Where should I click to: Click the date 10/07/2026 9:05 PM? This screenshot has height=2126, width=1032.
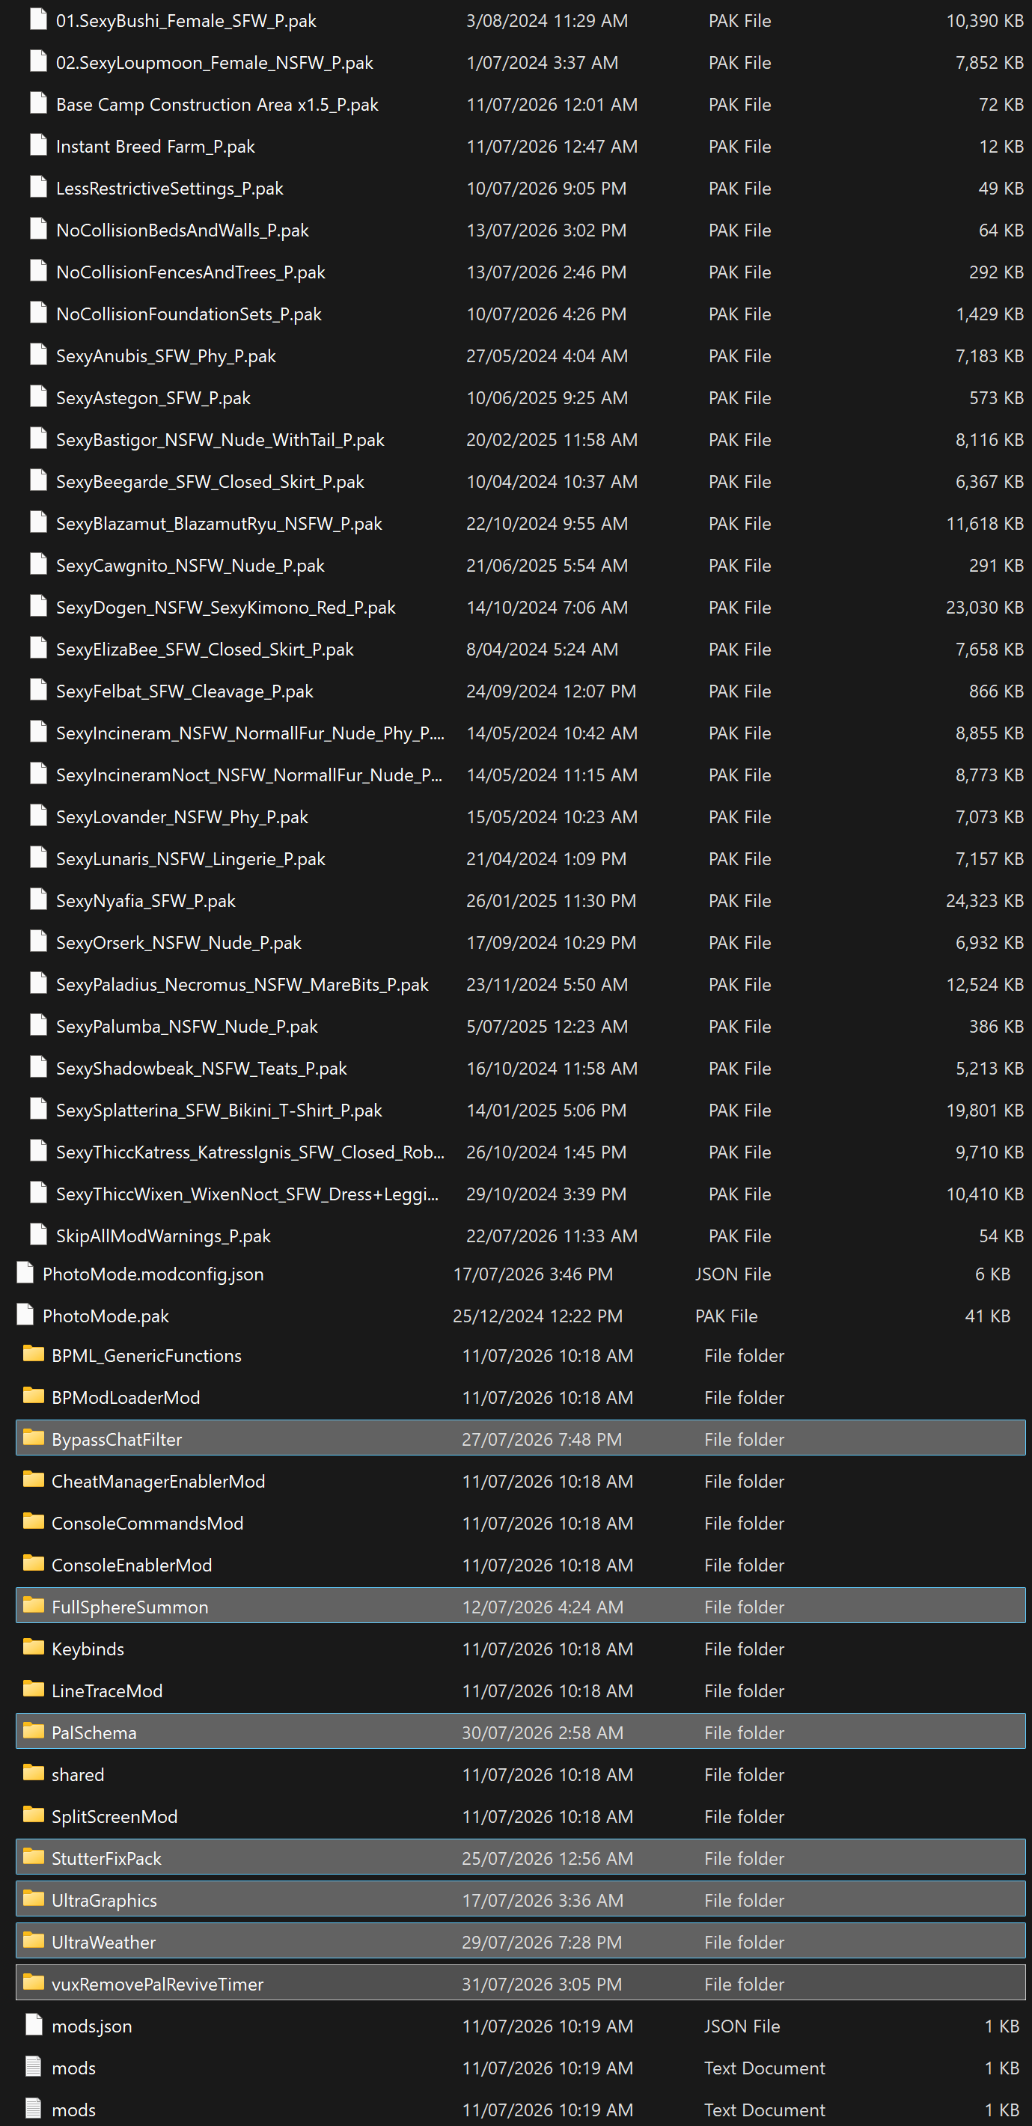point(546,188)
